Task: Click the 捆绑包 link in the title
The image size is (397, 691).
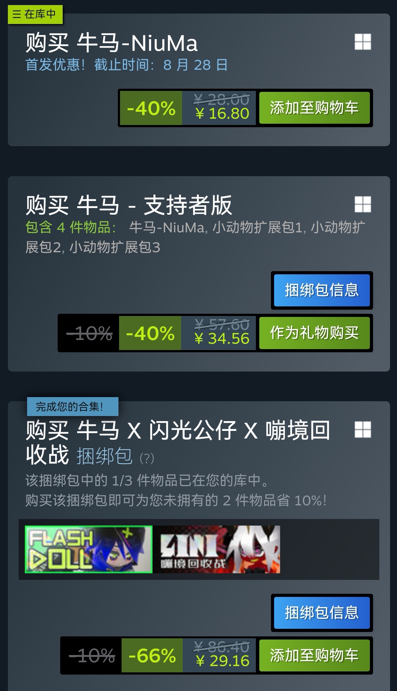Action: point(105,456)
